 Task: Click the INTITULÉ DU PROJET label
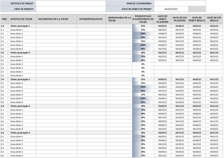22,3
